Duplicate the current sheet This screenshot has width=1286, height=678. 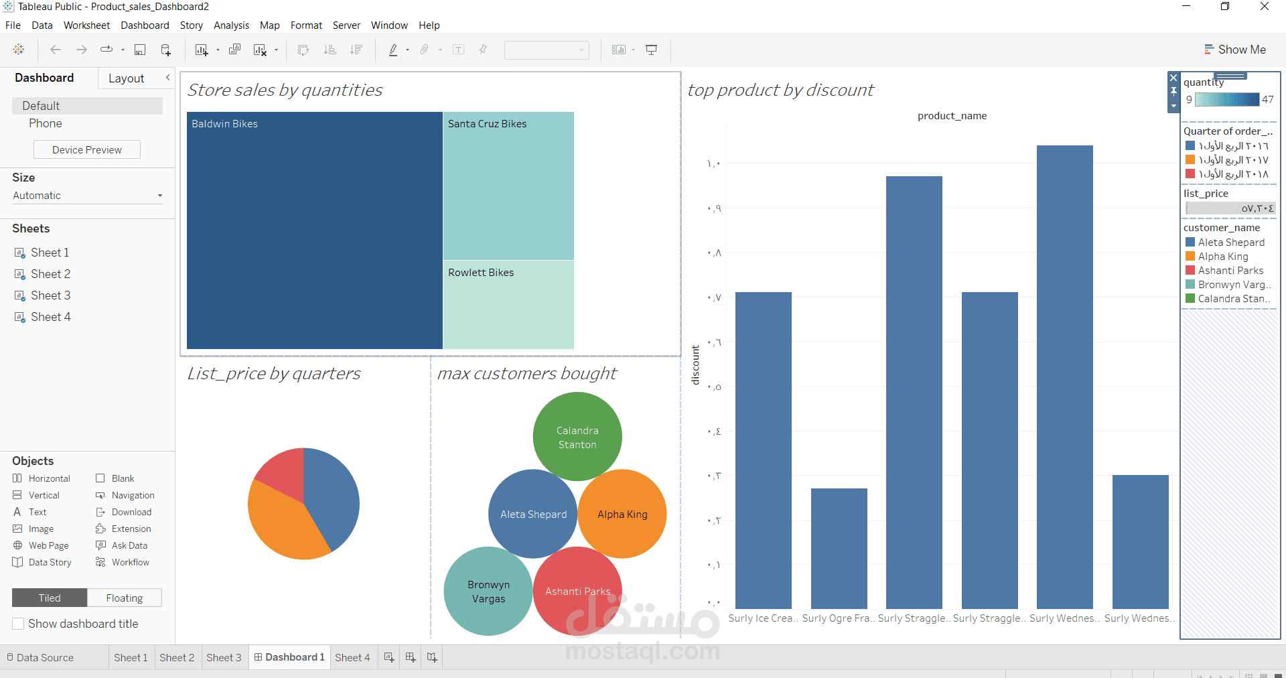coord(234,50)
